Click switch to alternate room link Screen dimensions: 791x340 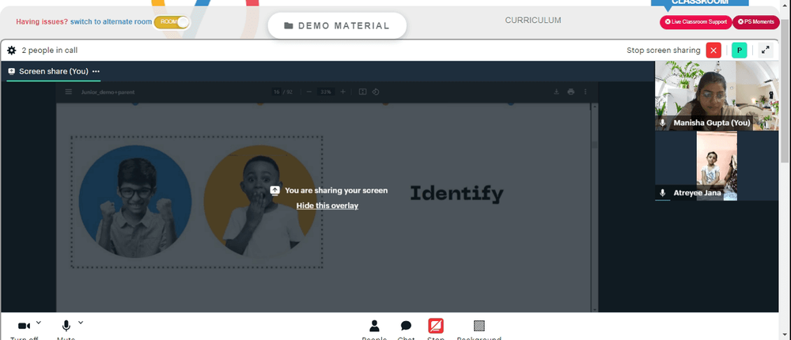[x=111, y=22]
